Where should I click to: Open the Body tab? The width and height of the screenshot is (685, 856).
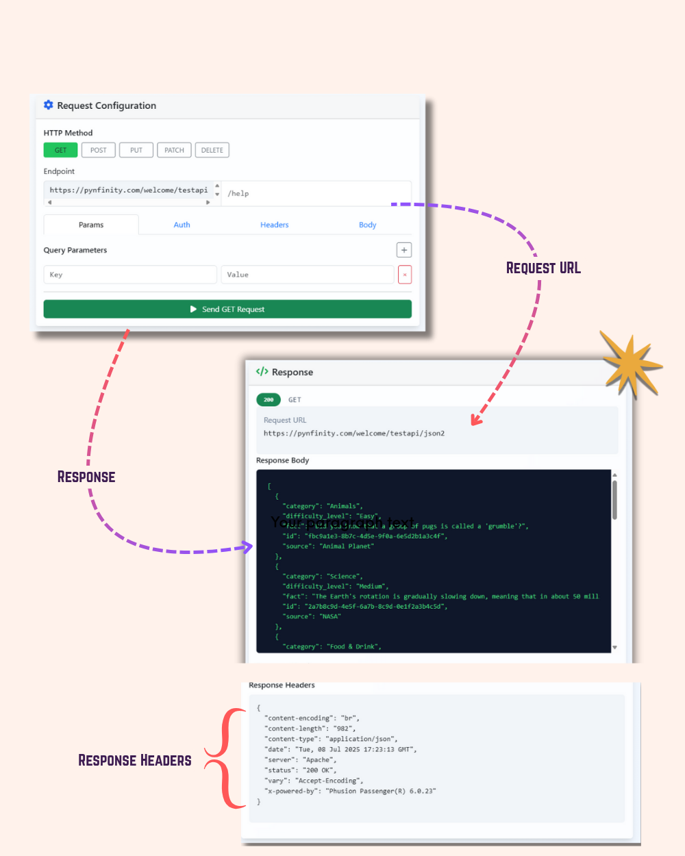367,225
